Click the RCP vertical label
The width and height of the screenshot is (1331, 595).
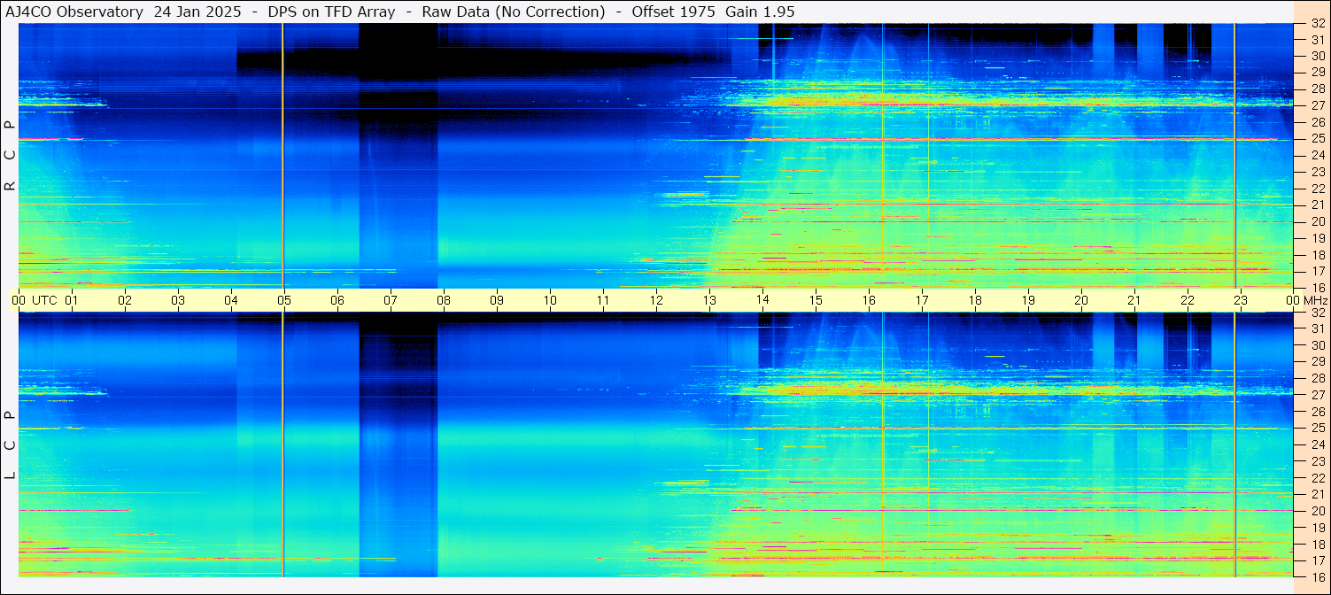tap(10, 155)
